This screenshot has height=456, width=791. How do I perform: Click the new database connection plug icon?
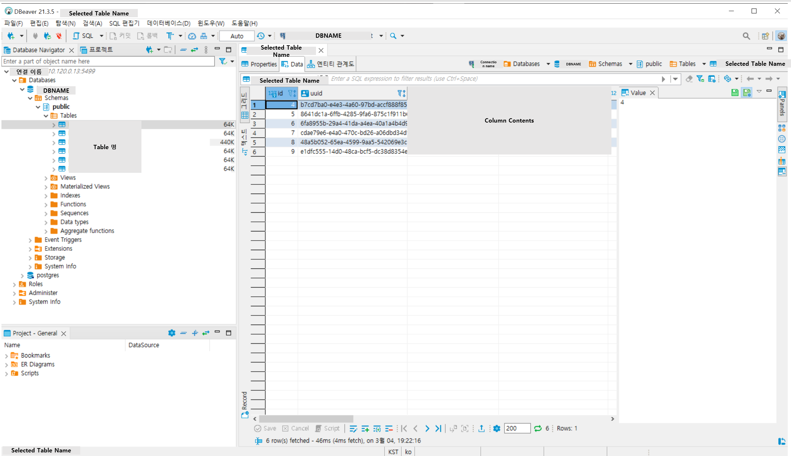tap(10, 36)
